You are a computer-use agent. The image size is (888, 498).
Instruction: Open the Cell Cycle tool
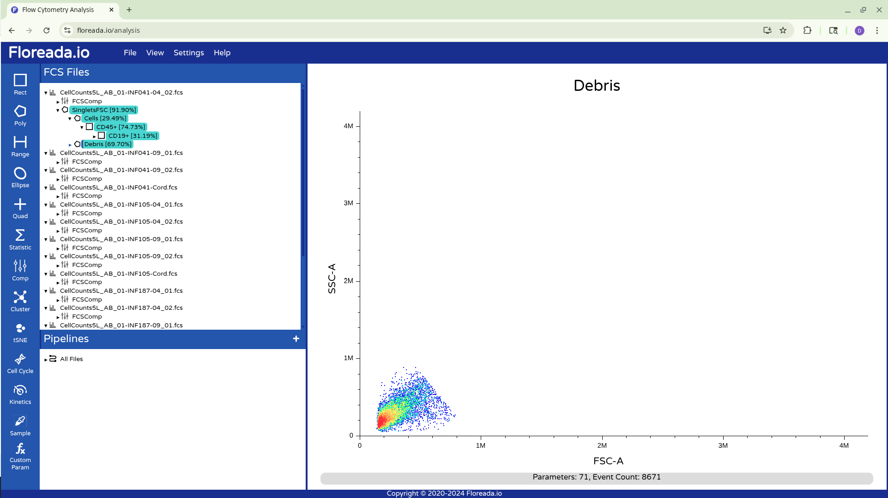(x=20, y=363)
